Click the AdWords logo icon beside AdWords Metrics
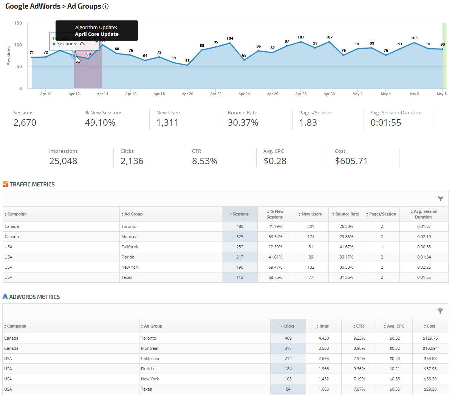This screenshot has width=452, height=397. pyautogui.click(x=5, y=297)
